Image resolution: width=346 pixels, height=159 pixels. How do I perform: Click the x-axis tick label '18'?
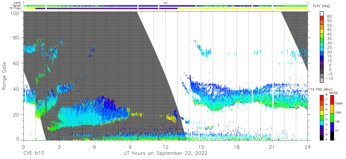(237, 147)
